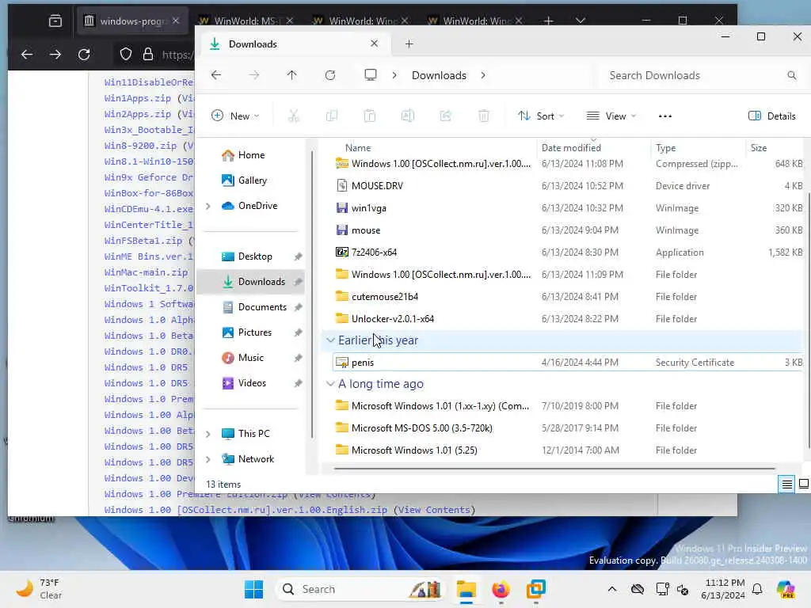Image resolution: width=811 pixels, height=608 pixels.
Task: Collapse the 'Earlier this year' group
Action: 330,340
